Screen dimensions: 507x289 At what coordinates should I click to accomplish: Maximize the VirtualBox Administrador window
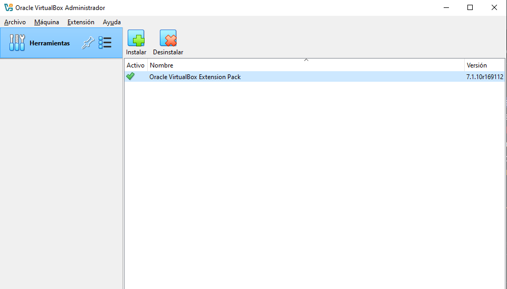(x=470, y=7)
